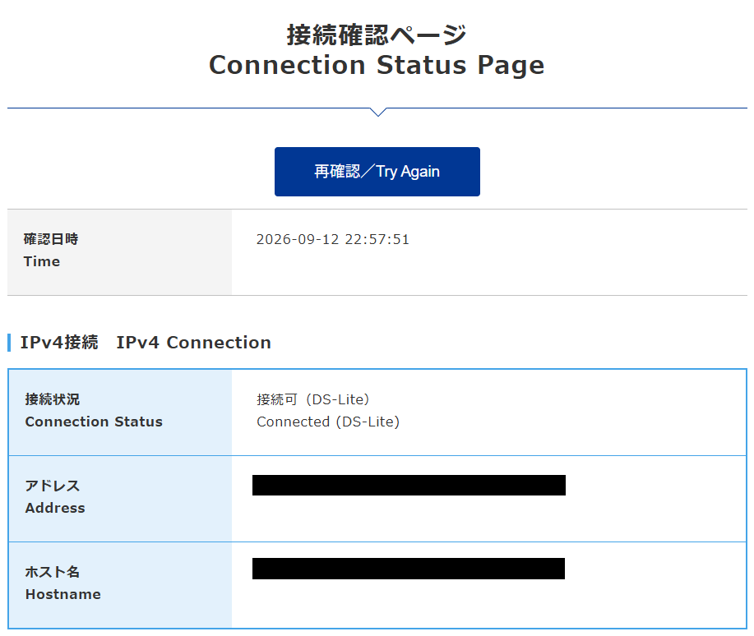
Task: Click the IPv4接続 IPv4 Connection section heading
Action: tap(146, 343)
